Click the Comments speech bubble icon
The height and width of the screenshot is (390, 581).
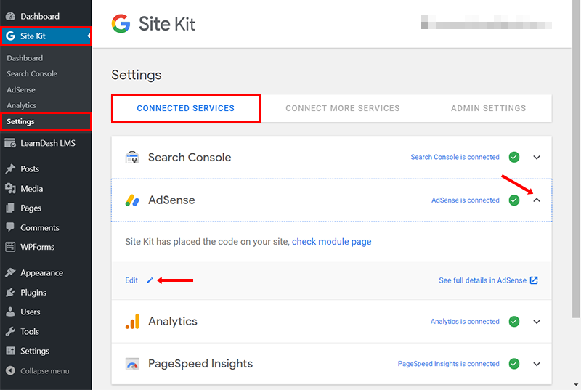[10, 227]
